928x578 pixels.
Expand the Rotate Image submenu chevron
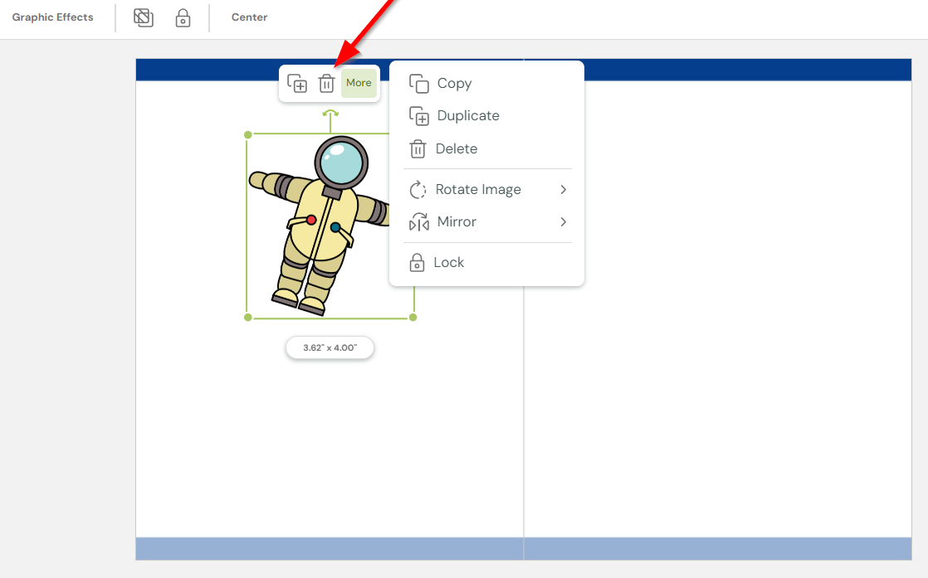click(x=564, y=189)
